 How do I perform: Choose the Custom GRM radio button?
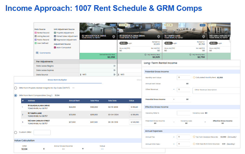[x=16, y=133]
